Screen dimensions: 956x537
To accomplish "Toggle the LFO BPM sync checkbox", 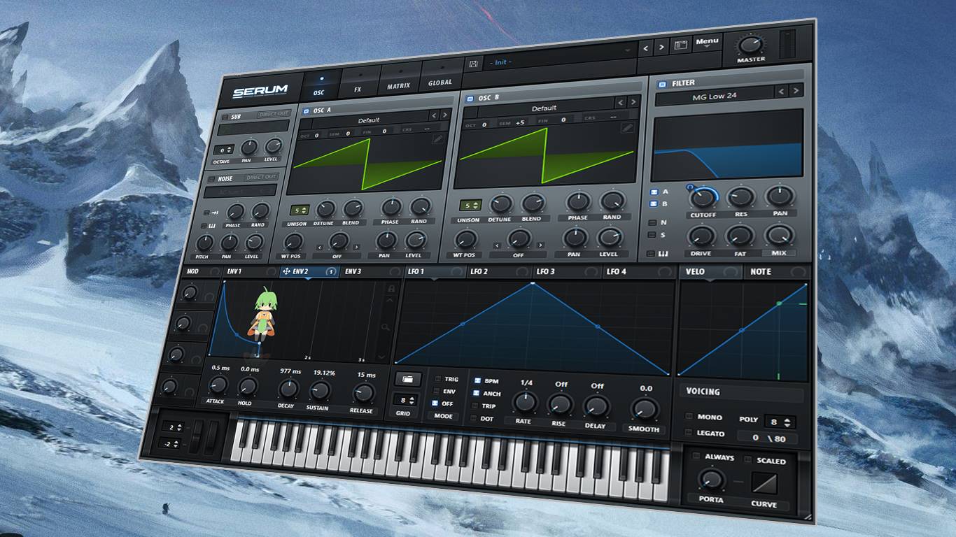I will coord(478,381).
